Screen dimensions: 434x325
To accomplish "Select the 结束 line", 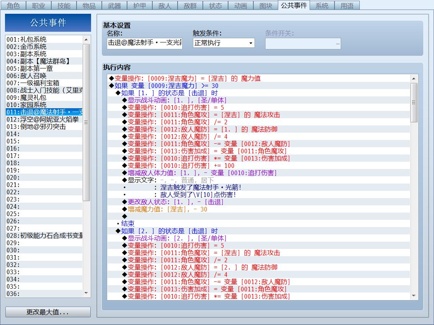I will (259, 224).
